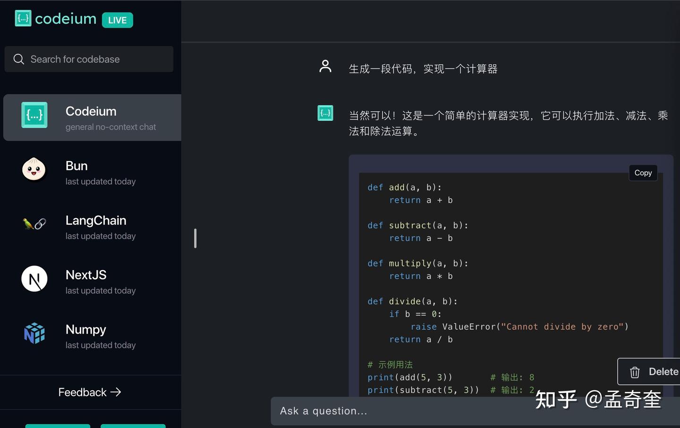Select the NextJS codebase entry

(93, 281)
